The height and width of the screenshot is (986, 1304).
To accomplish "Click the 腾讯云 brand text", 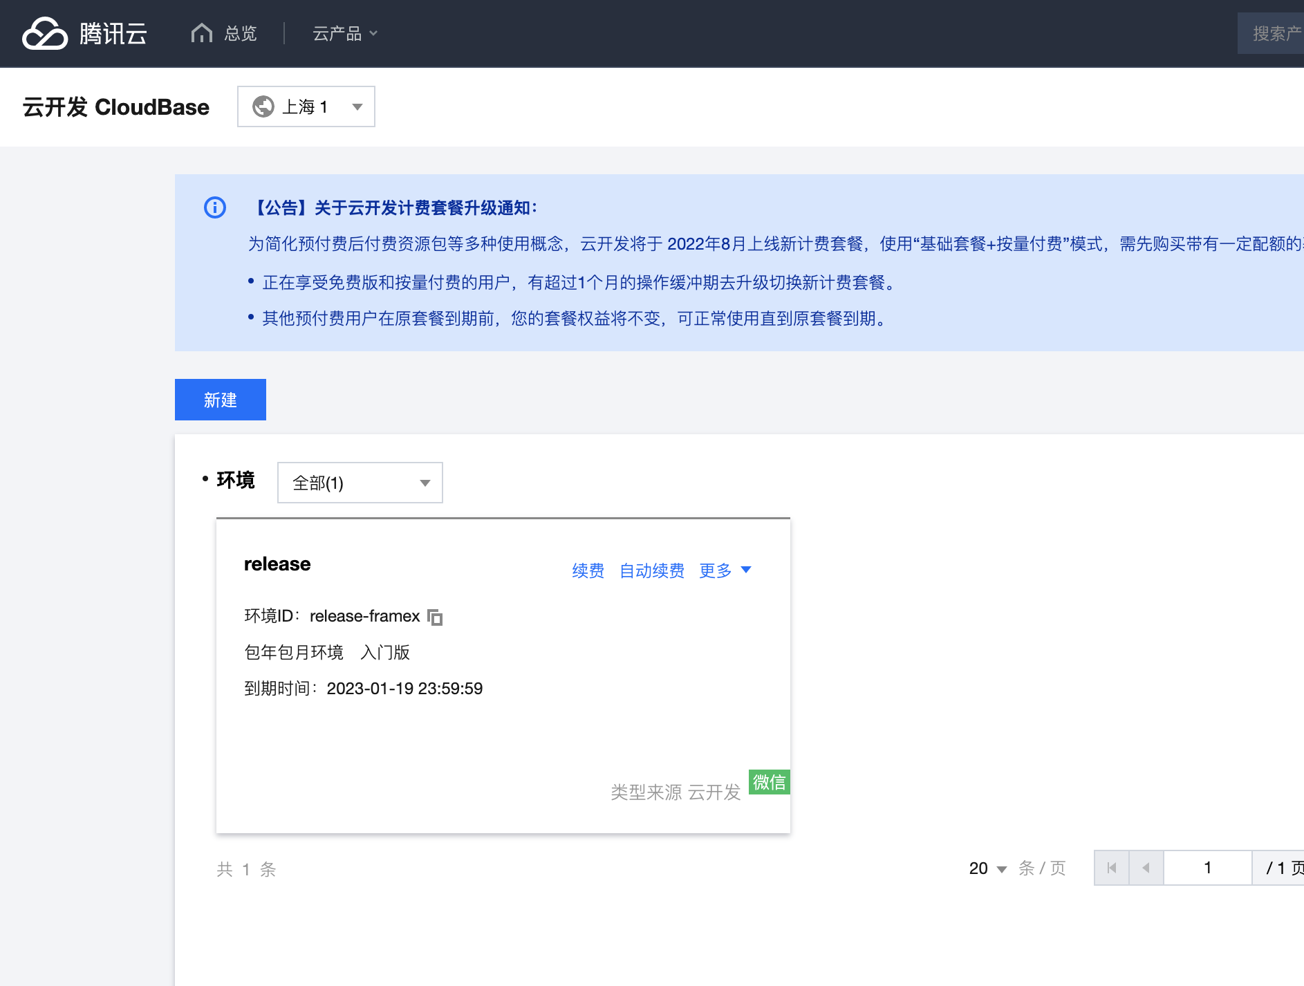I will click(x=113, y=33).
